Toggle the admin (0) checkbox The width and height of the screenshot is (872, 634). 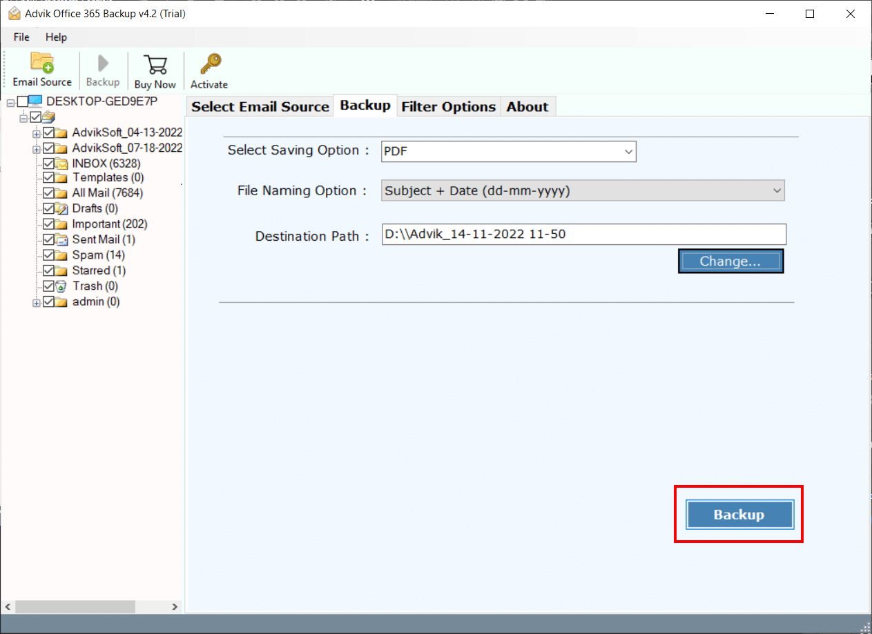[x=48, y=302]
